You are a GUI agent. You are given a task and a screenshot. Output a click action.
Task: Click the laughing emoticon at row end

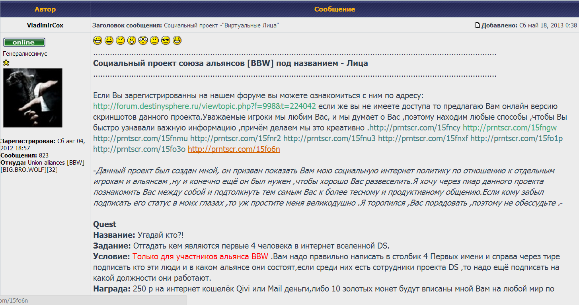coord(177,40)
